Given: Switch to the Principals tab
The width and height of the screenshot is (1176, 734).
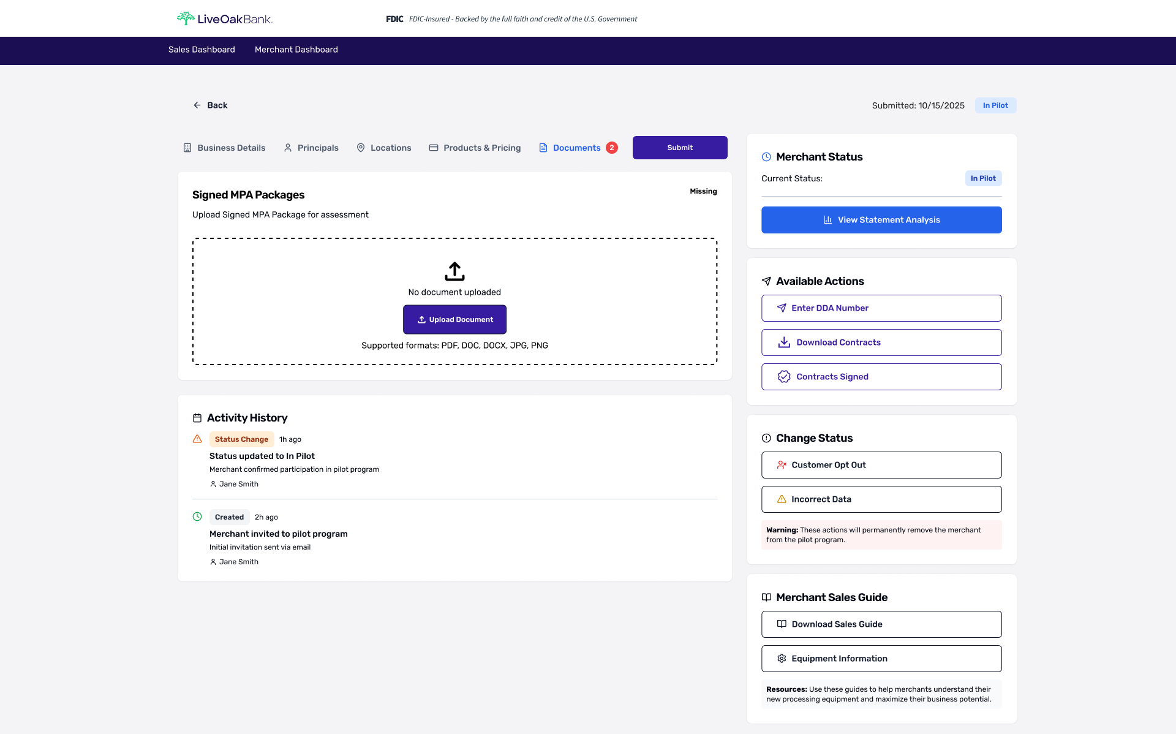Looking at the screenshot, I should pos(311,148).
